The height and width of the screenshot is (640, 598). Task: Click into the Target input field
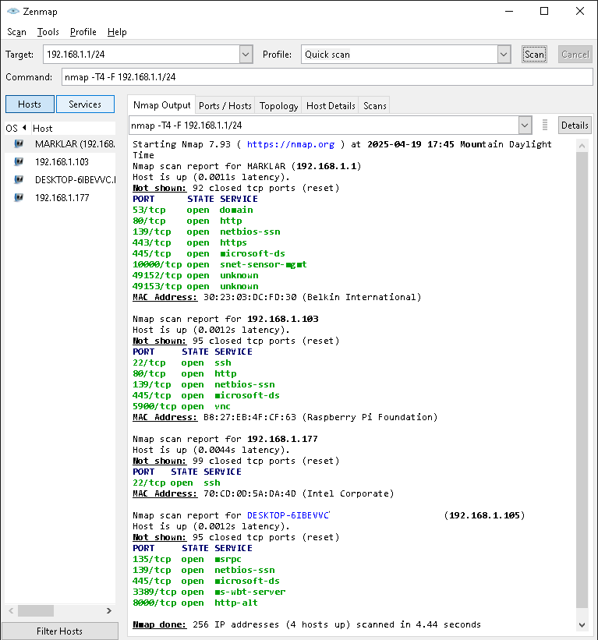click(x=142, y=55)
